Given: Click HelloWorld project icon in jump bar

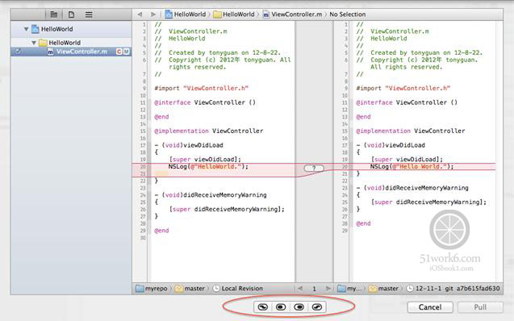Looking at the screenshot, I should tap(169, 15).
